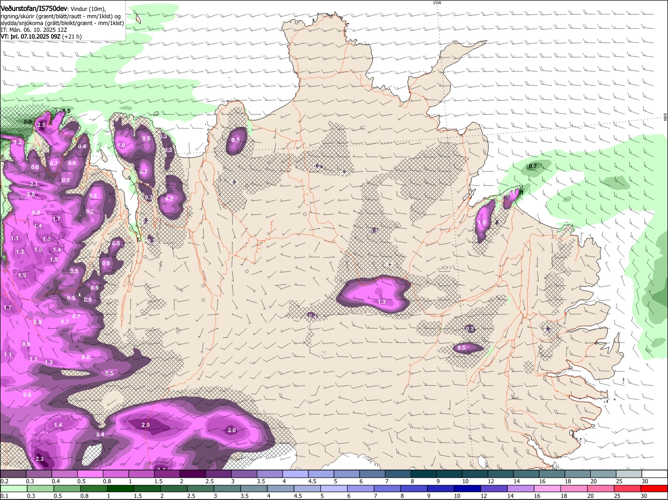Viewport: 668px width, 500px height.
Task: Select the darkest mauve 0.2–0.3 swatch in the upper legend
Action: point(13,473)
